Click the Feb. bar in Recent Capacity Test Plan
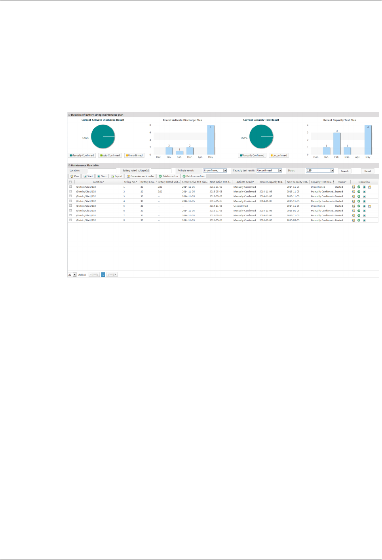 coord(337,143)
